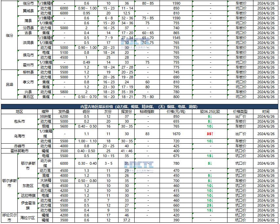
Task: Select the 38块煤 coal type cell
Action: pos(45,116)
